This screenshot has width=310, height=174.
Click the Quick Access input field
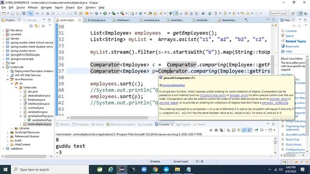278,13
